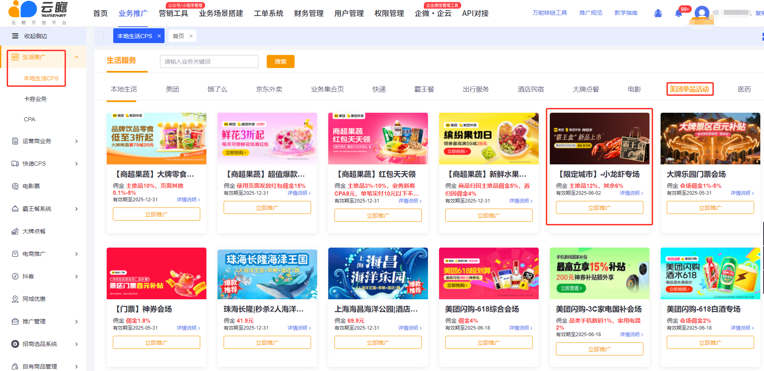This screenshot has width=764, height=371.
Task: Open the 万能转链工具 header link
Action: pyautogui.click(x=550, y=13)
